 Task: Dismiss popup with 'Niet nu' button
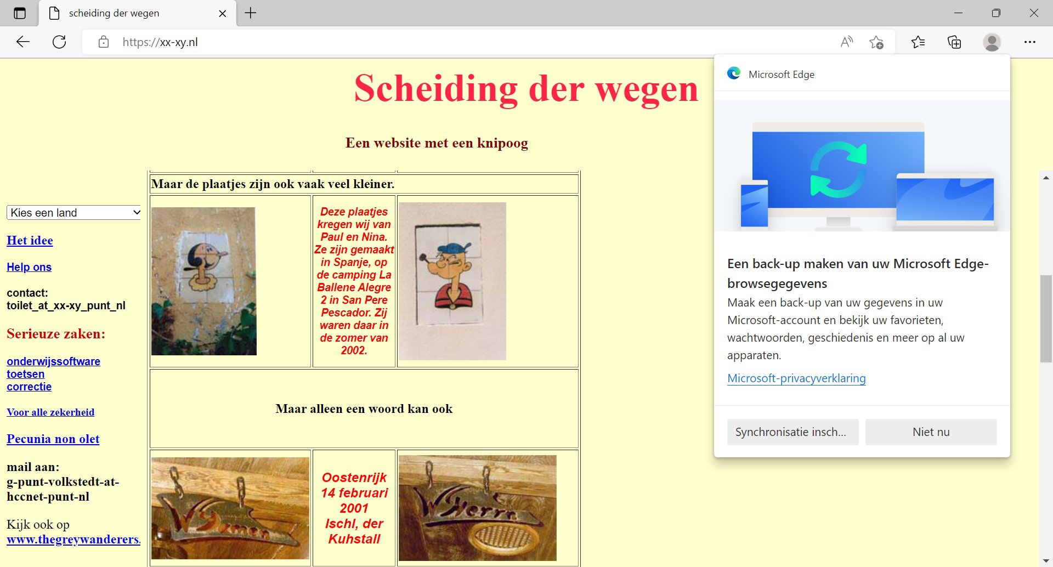click(x=931, y=432)
